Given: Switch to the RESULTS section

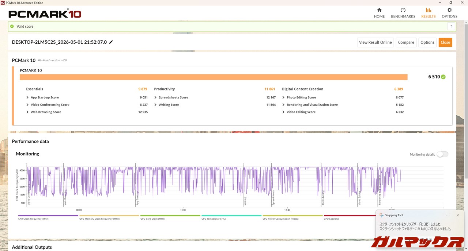Looking at the screenshot, I should [x=428, y=13].
